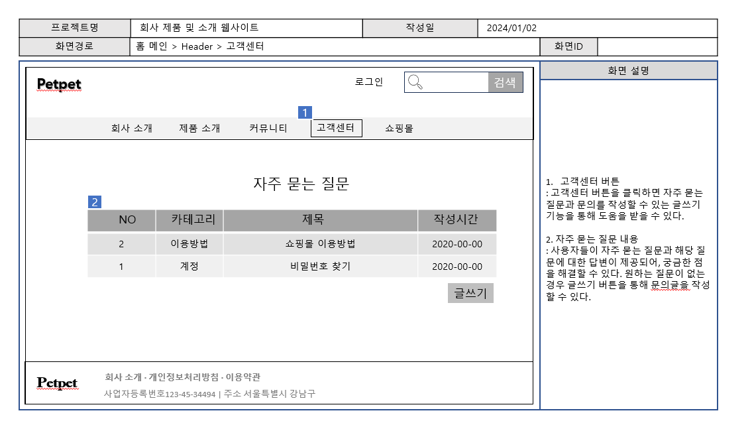Viewport: 752px width, 425px height.
Task: Click the Petpet logo in footer
Action: pyautogui.click(x=57, y=383)
